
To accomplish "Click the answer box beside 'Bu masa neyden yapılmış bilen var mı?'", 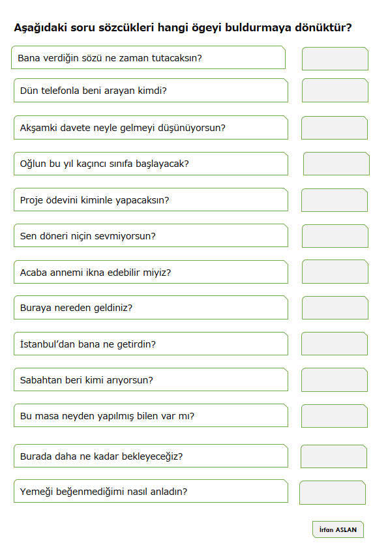I will (335, 416).
